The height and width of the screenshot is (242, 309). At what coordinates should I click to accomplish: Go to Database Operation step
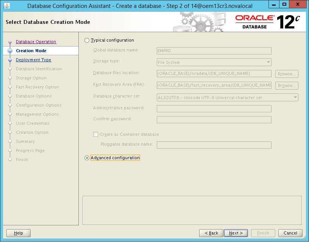[36, 42]
